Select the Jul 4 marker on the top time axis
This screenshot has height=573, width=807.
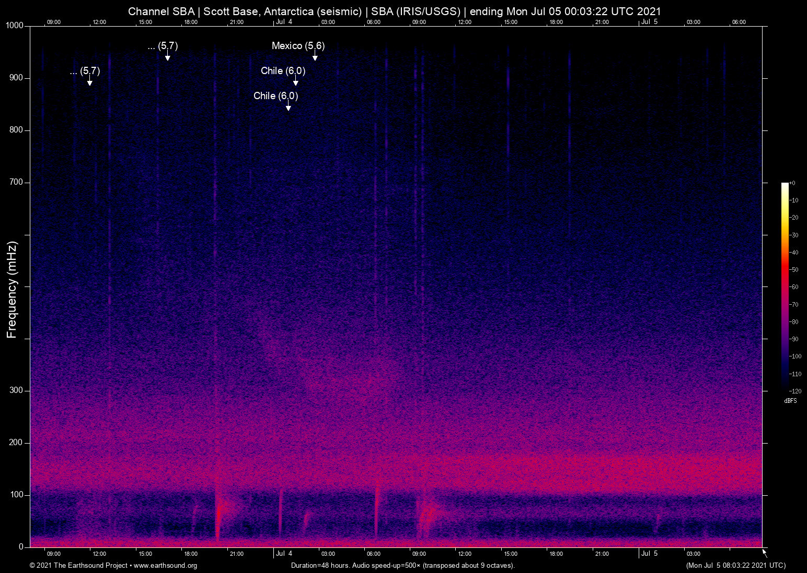[x=284, y=22]
